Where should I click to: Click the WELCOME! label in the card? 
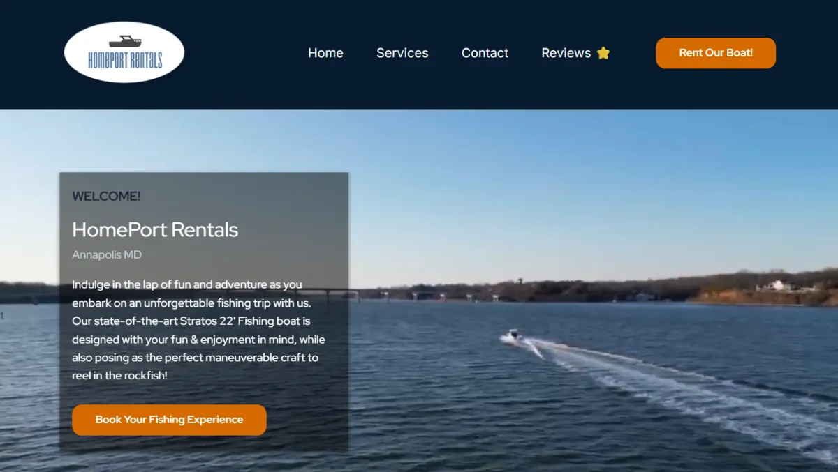106,197
